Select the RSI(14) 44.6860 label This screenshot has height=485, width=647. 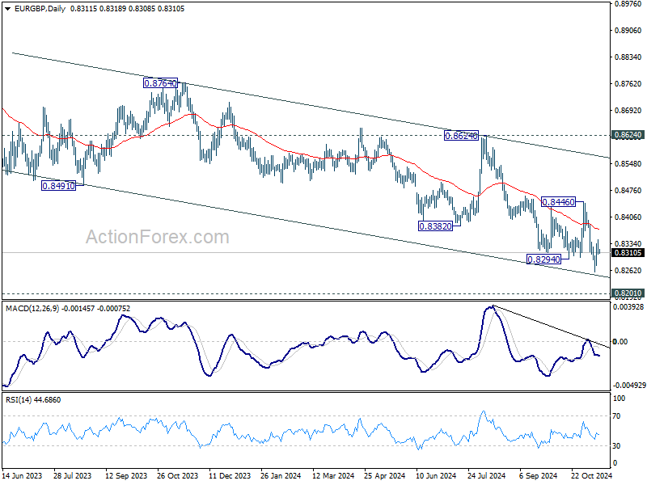pyautogui.click(x=33, y=400)
